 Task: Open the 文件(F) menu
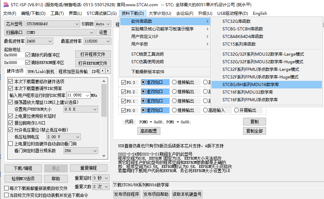(10, 13)
